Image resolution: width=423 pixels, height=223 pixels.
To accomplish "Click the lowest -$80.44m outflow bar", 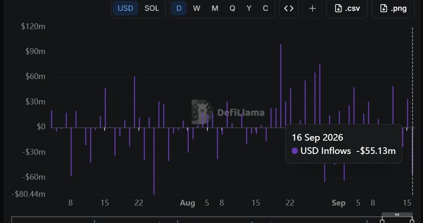I will tap(154, 161).
